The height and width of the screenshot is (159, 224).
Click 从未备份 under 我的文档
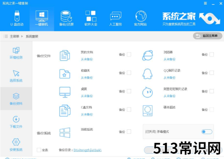(87, 59)
